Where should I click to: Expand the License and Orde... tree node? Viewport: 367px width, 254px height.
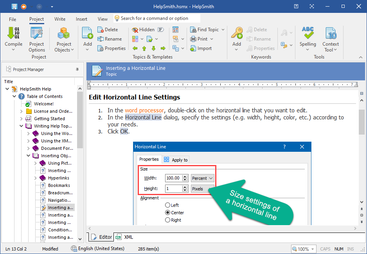click(x=21, y=111)
